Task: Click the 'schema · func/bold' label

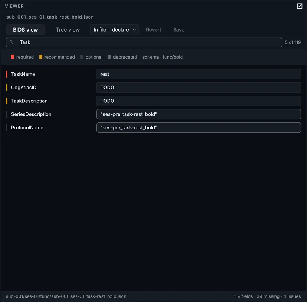Action: [162, 57]
